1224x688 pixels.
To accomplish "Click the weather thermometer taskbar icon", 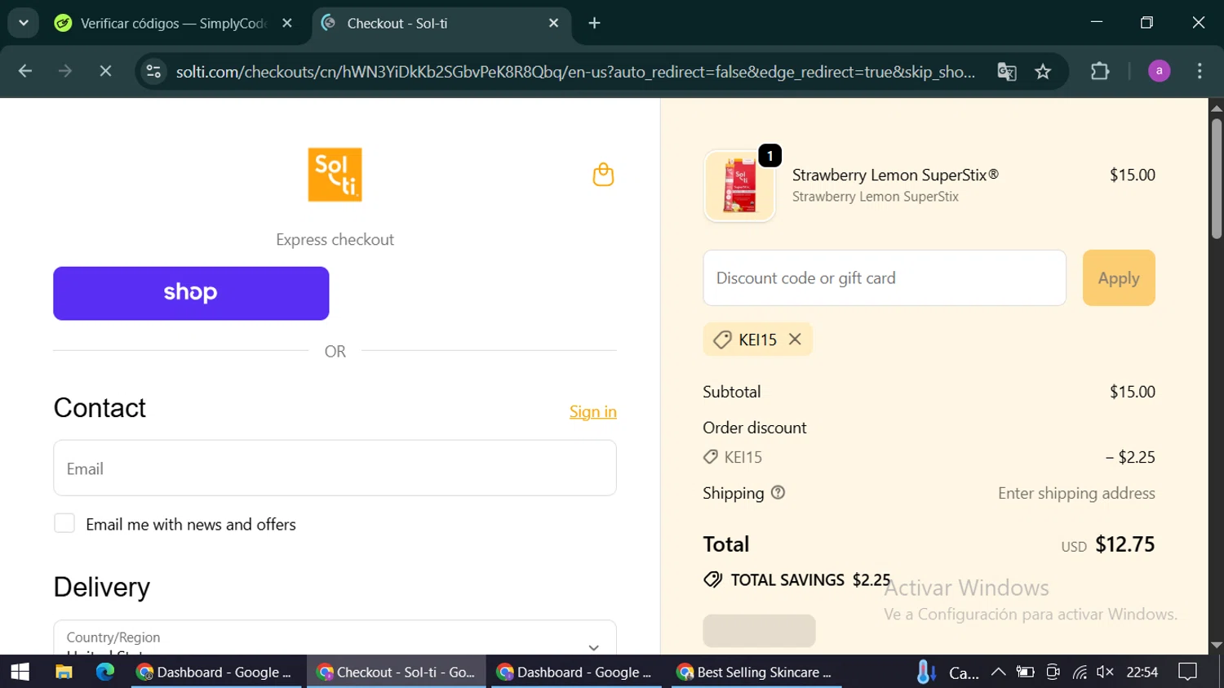I will [x=925, y=672].
